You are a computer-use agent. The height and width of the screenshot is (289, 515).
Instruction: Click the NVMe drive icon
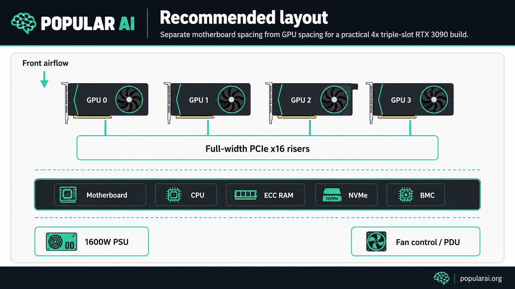coord(331,195)
